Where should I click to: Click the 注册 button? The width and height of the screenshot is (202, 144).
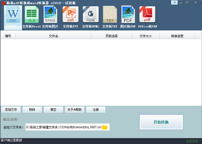pyautogui.click(x=96, y=110)
